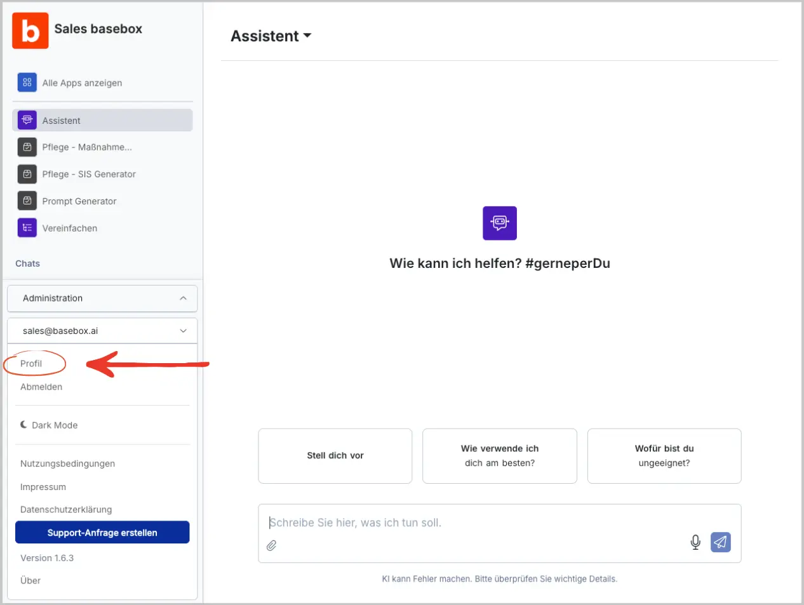
Task: Focus the chat message input field
Action: [x=476, y=523]
